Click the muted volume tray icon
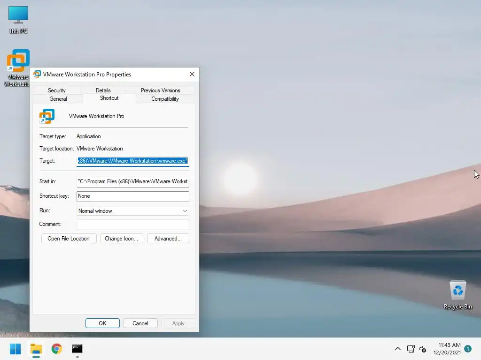This screenshot has width=481, height=360. pos(423,349)
